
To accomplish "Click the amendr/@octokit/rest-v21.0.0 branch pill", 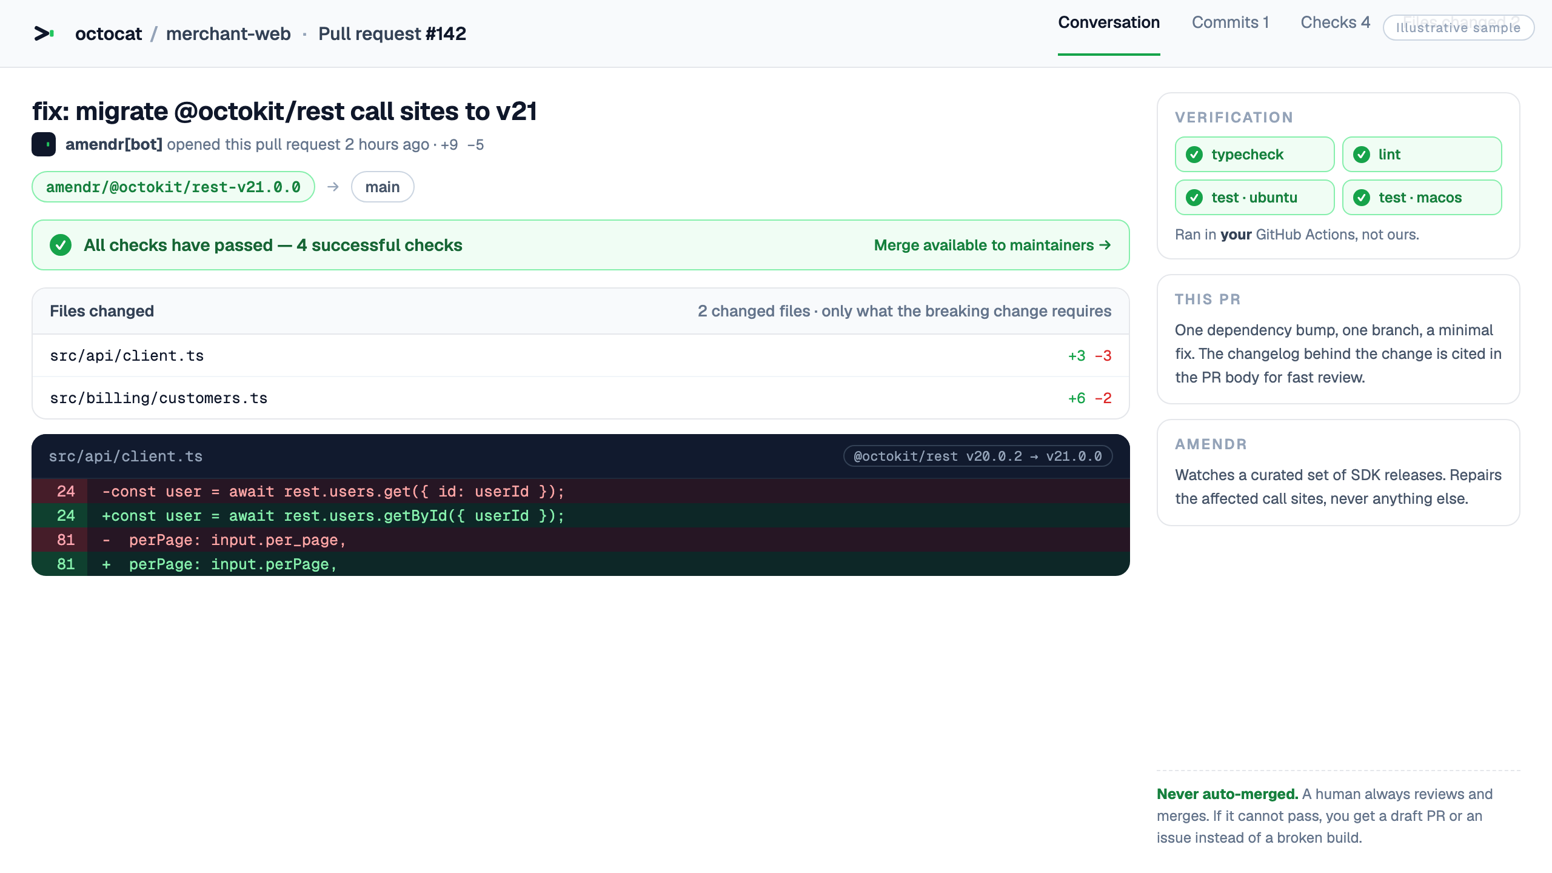I will coord(173,187).
